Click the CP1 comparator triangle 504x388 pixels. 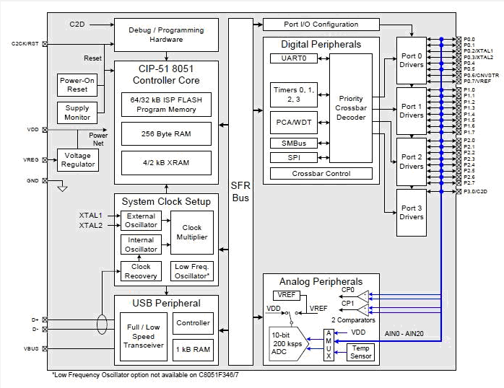click(363, 309)
